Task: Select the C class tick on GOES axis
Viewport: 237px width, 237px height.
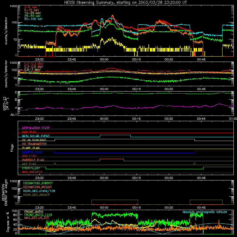Action: (16, 92)
